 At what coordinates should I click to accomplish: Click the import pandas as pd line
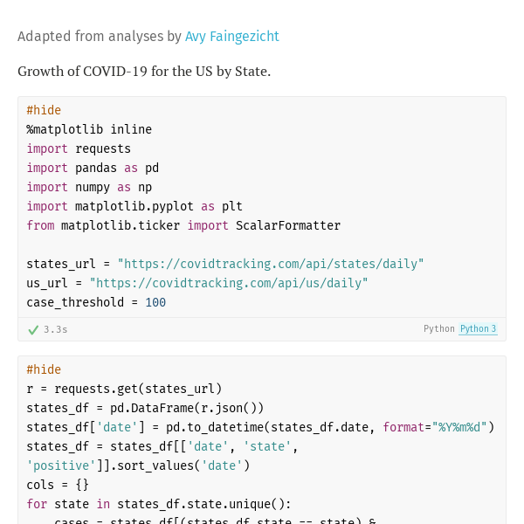93,168
